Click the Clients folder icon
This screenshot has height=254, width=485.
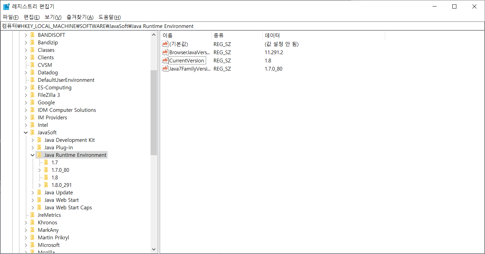coord(33,57)
